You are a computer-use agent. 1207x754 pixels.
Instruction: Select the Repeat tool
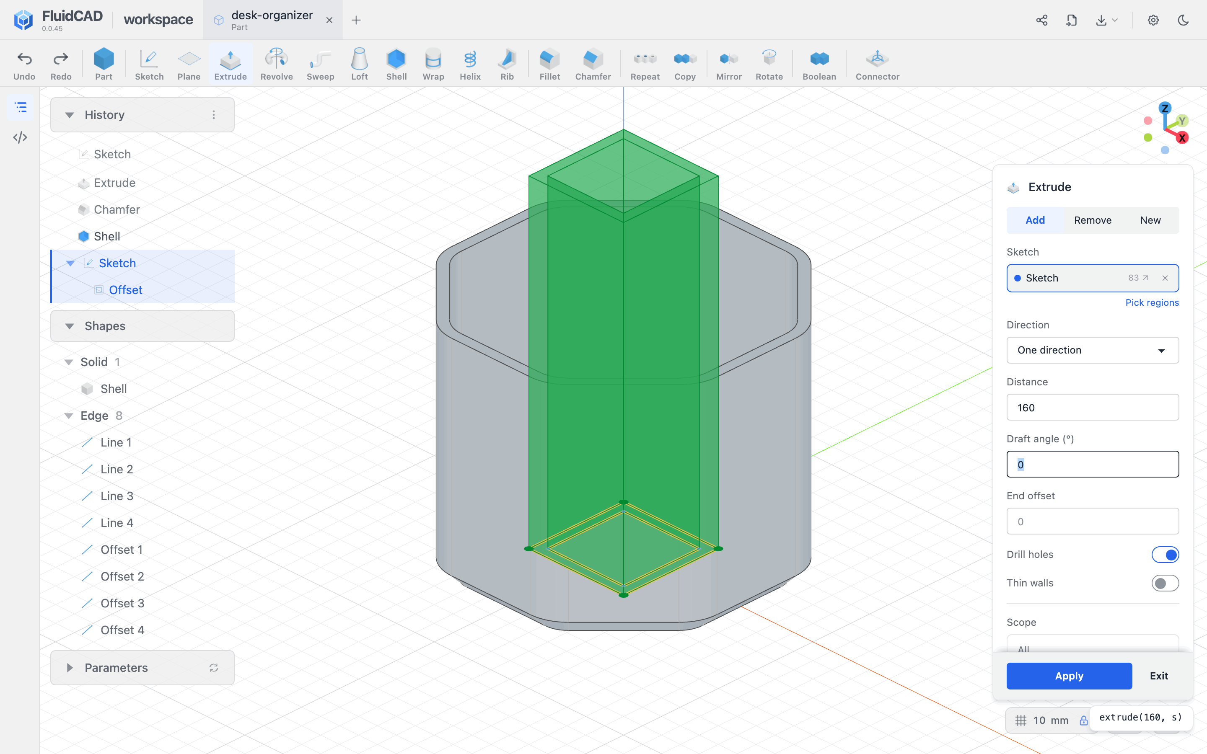tap(645, 65)
